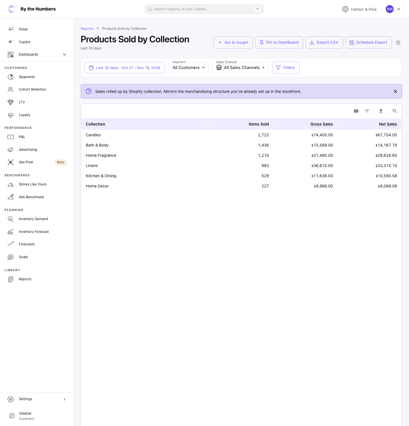Expand the Settings submenu arrow

(x=64, y=399)
